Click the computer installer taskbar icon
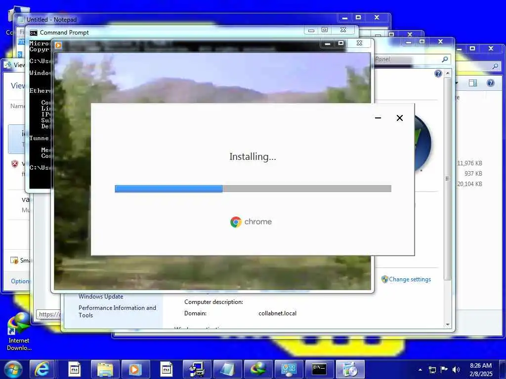This screenshot has height=379, width=506. (x=197, y=369)
